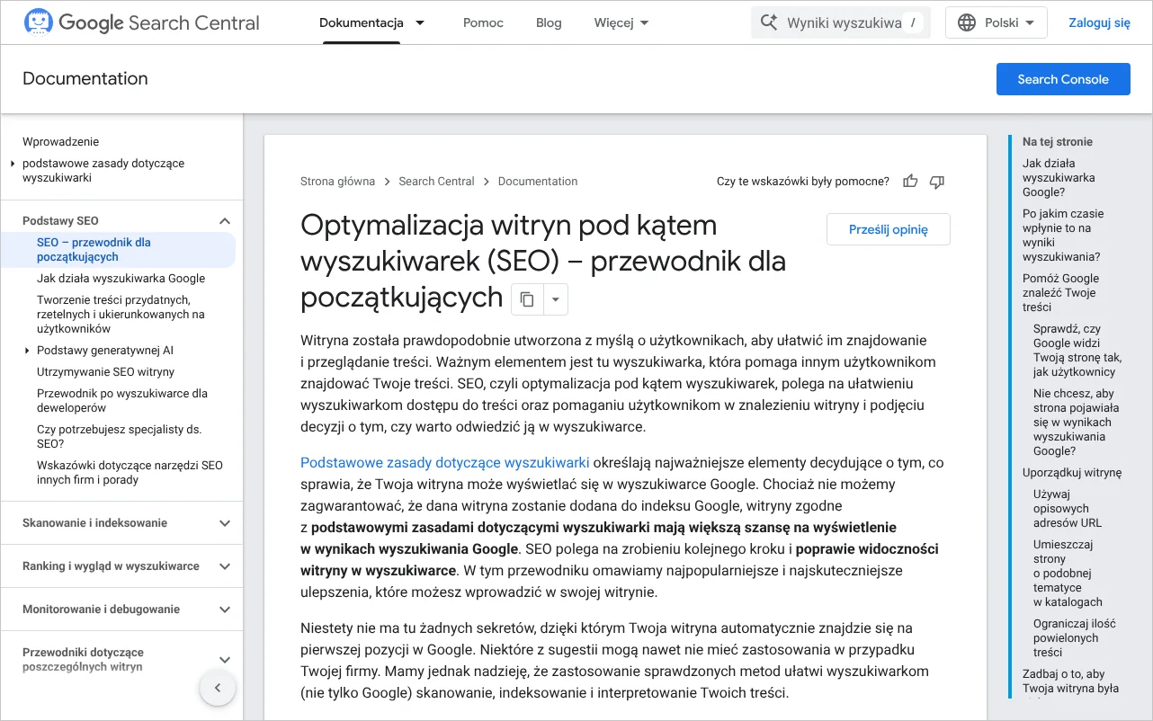Click the Google Search Central robot logo
Viewport: 1153px width, 721px height.
tap(38, 22)
